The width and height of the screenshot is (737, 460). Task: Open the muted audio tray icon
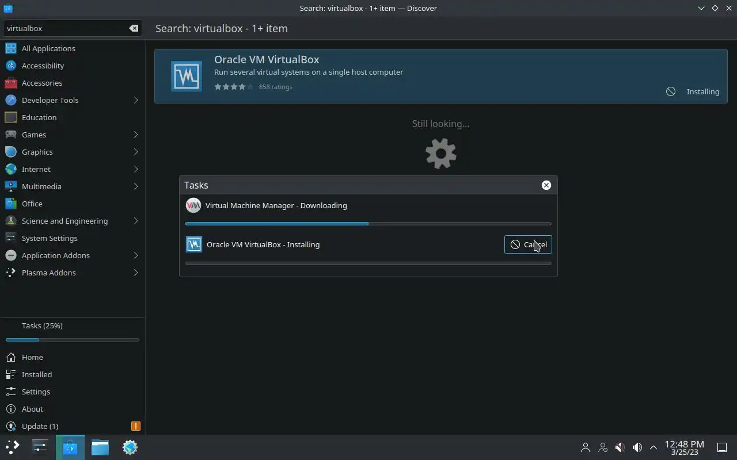click(x=620, y=447)
